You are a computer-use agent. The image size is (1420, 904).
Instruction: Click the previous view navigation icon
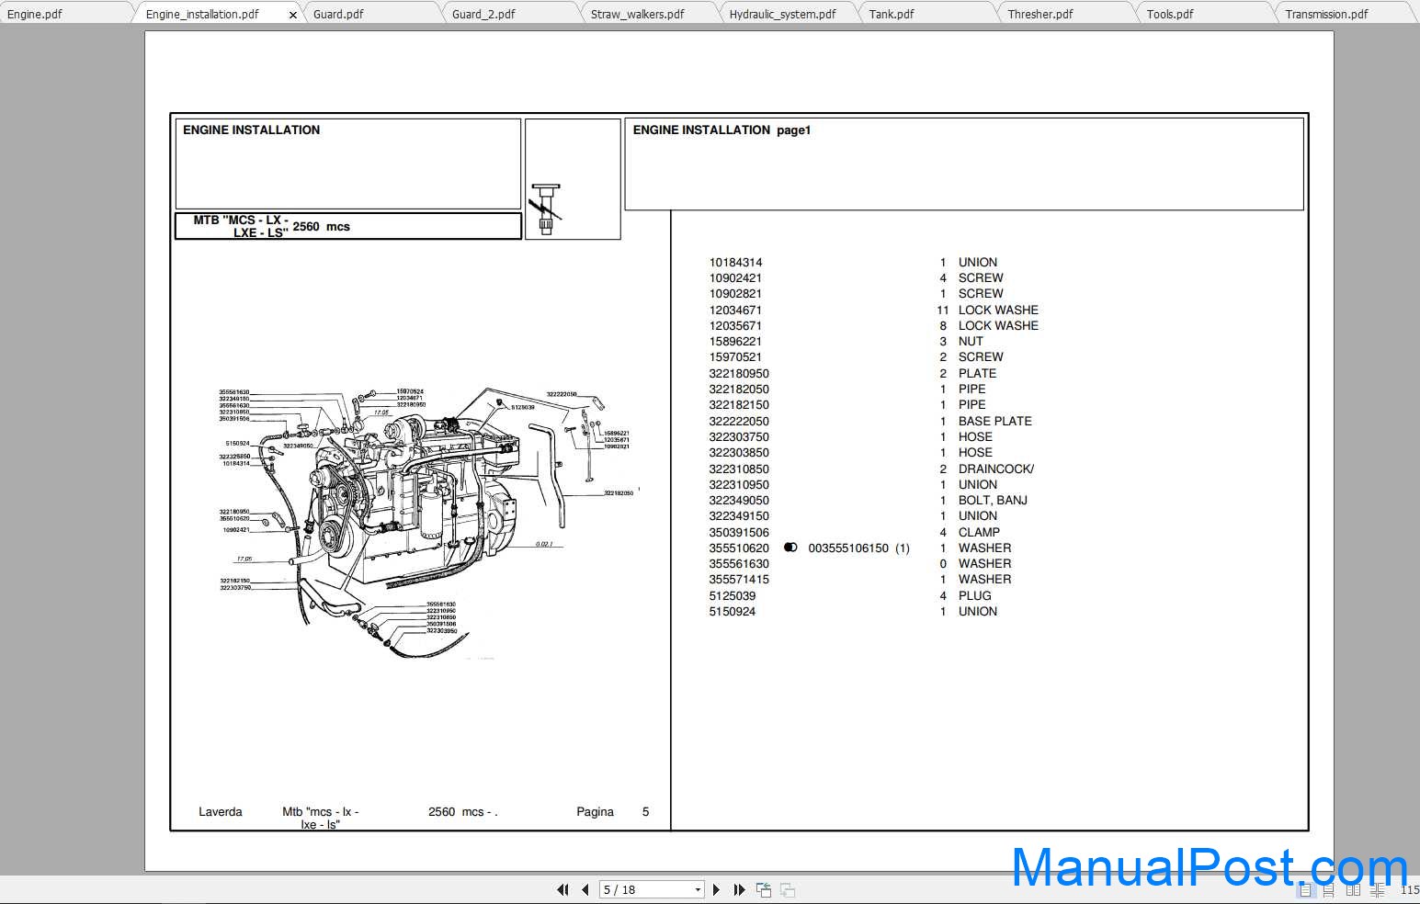coord(764,889)
